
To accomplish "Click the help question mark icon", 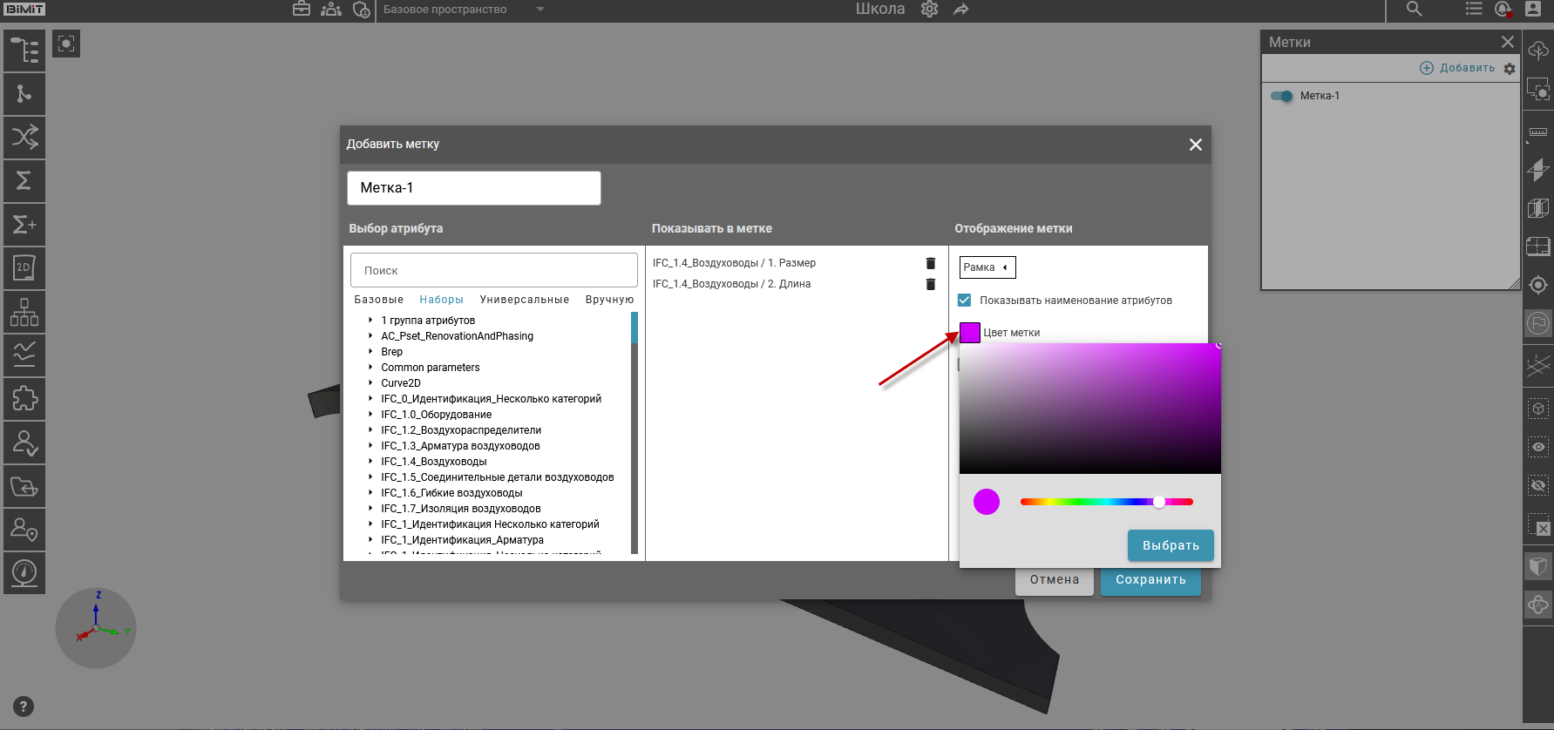I will click(x=24, y=706).
